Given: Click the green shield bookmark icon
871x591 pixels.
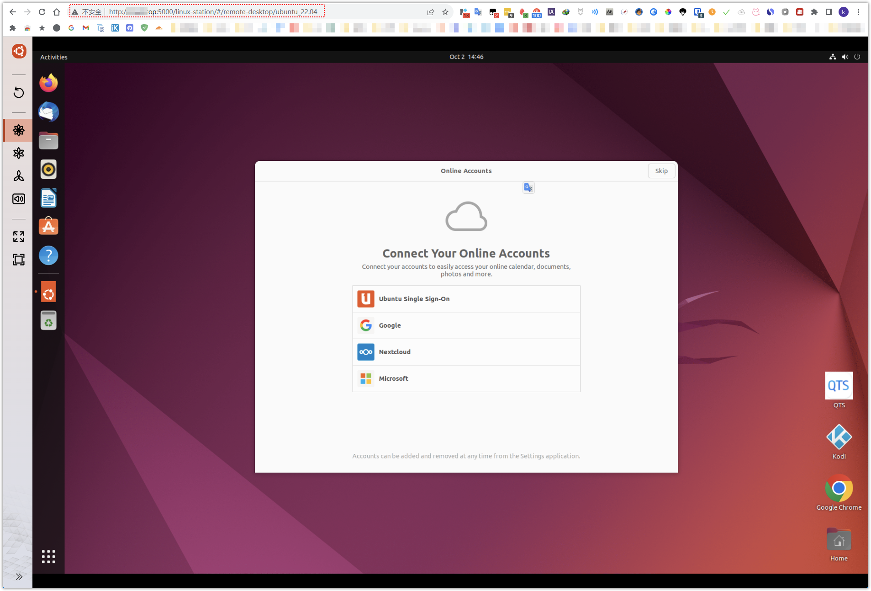Looking at the screenshot, I should pos(144,28).
